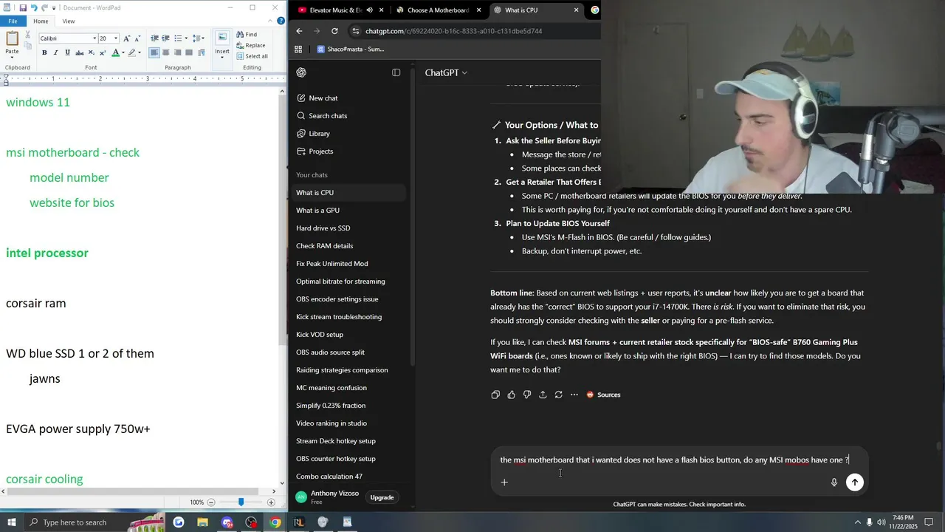
Task: Apply green text color swatch
Action: 115,52
